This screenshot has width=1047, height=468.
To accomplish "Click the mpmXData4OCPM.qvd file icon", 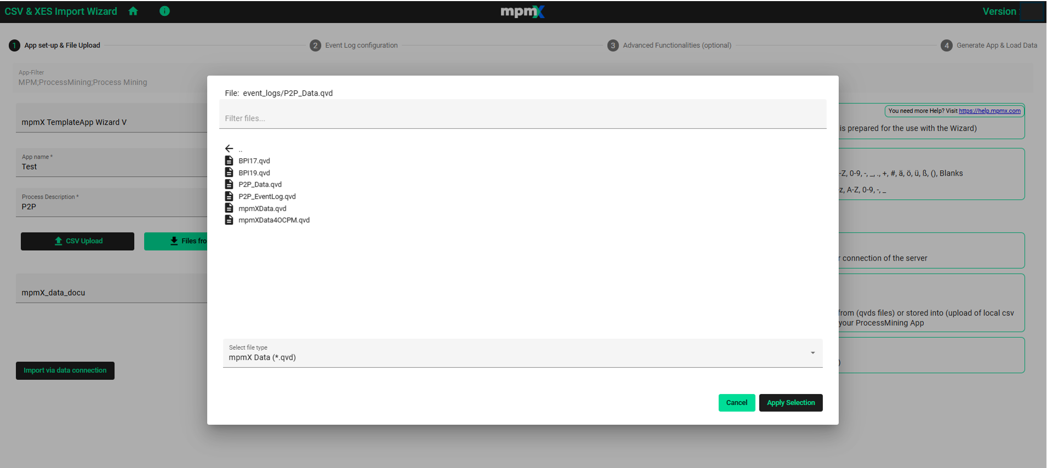I will (229, 220).
